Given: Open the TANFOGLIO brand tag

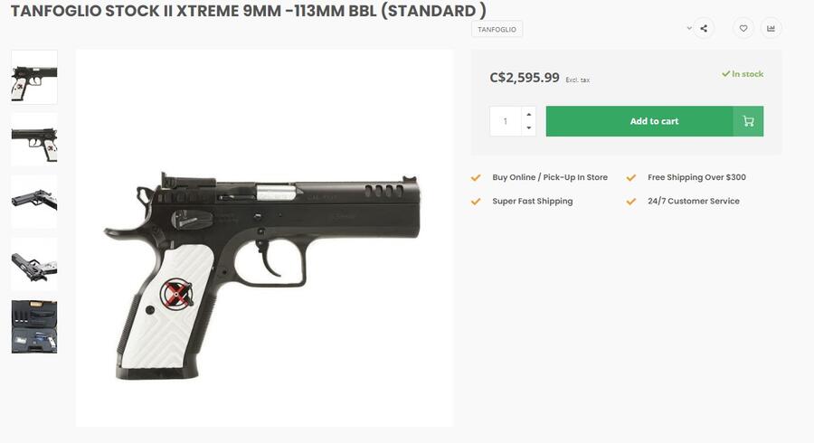Looking at the screenshot, I should pyautogui.click(x=497, y=30).
